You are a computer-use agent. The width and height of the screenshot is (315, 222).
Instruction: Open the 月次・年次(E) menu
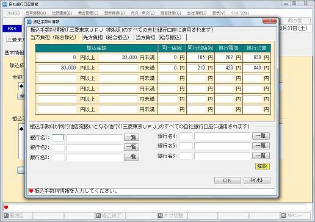coord(142,13)
